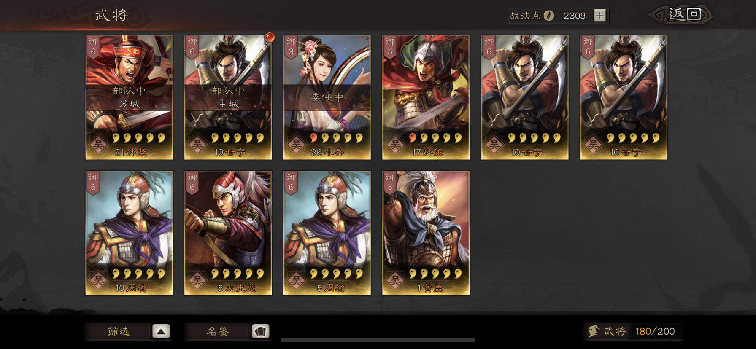The width and height of the screenshot is (756, 349).
Task: Open the 5 周瑜 card
Action: pyautogui.click(x=327, y=233)
